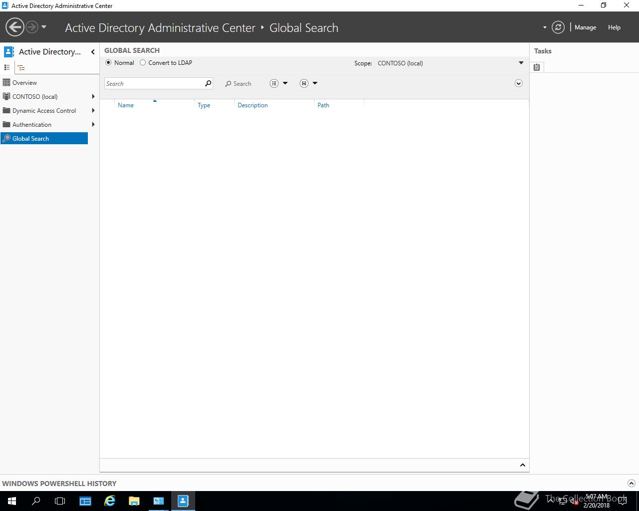Expand CONTOSO (local) arrow
This screenshot has height=511, width=639.
pyautogui.click(x=93, y=97)
